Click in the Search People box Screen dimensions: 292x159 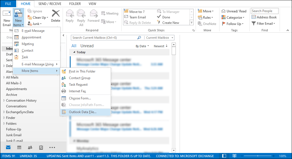(x=265, y=11)
